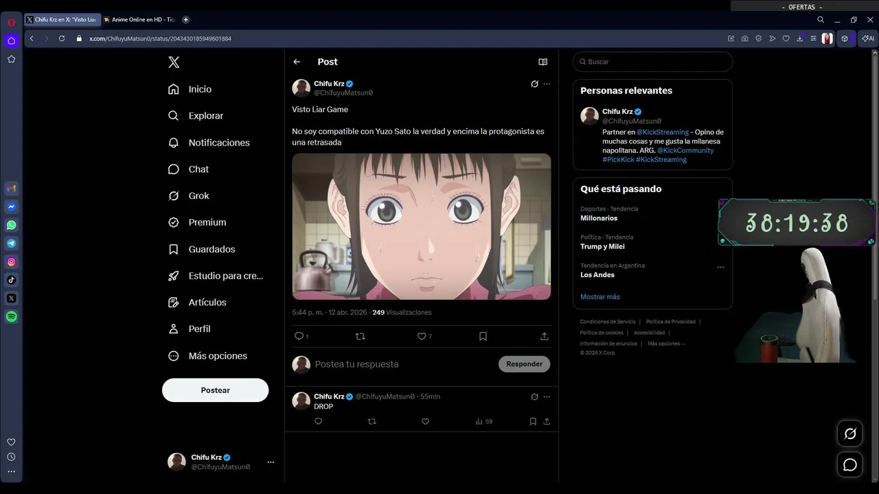Open the reader view icon beside Post
Screen dimensions: 879x494
pyautogui.click(x=543, y=62)
